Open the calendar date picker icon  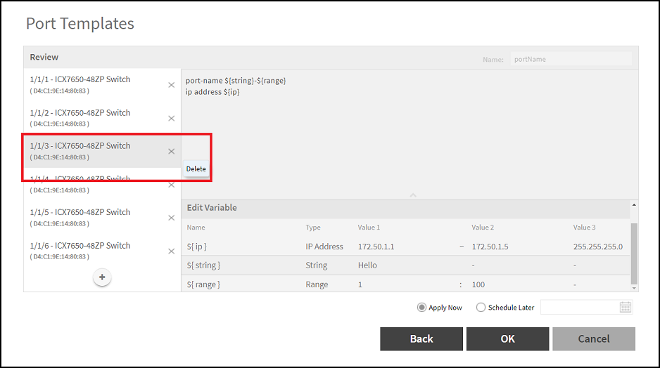[626, 307]
